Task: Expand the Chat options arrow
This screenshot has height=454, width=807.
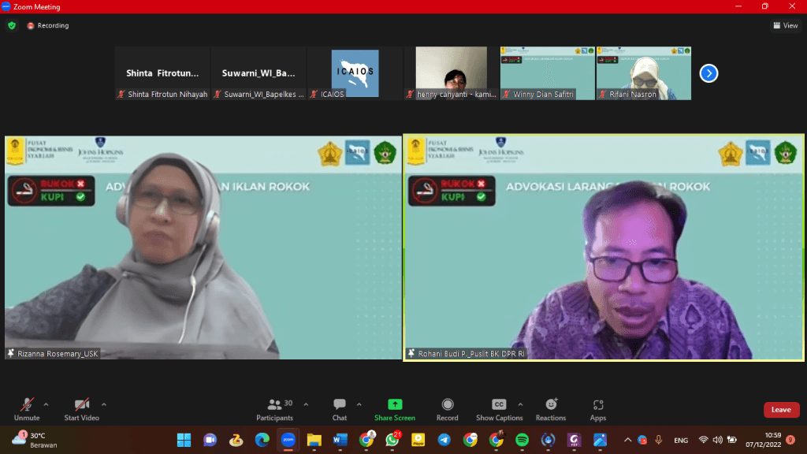Action: [359, 404]
